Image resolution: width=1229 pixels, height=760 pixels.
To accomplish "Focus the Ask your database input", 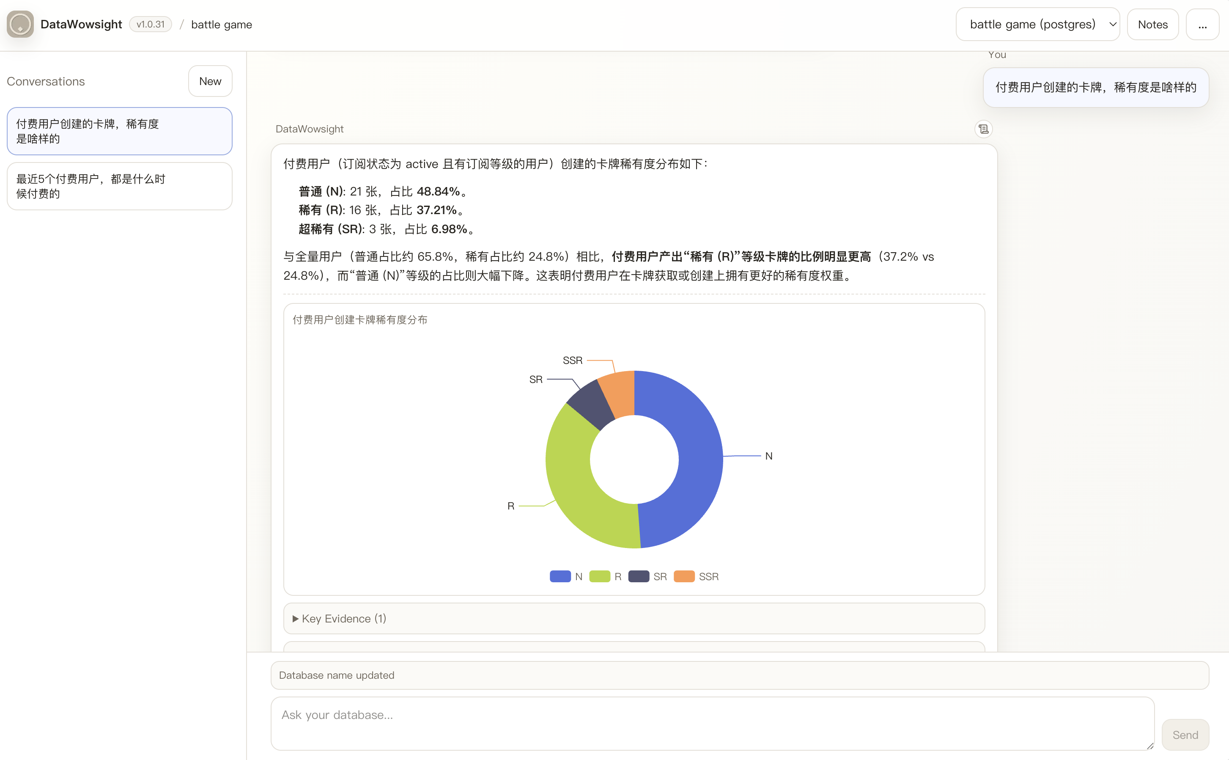I will point(712,723).
